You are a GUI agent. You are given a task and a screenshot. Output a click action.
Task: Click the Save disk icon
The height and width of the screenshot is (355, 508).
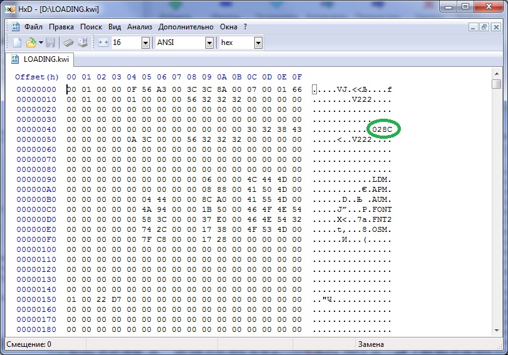51,42
